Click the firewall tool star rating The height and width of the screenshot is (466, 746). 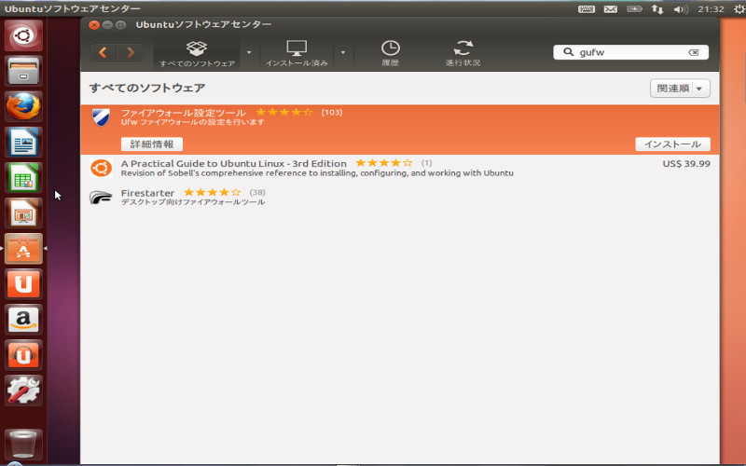click(284, 112)
